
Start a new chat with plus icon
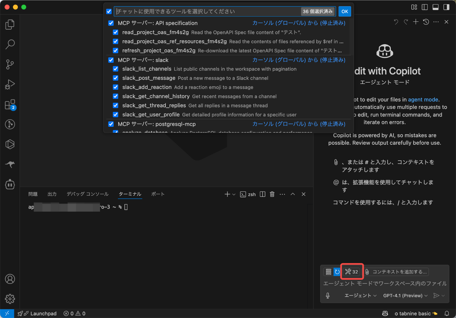416,22
